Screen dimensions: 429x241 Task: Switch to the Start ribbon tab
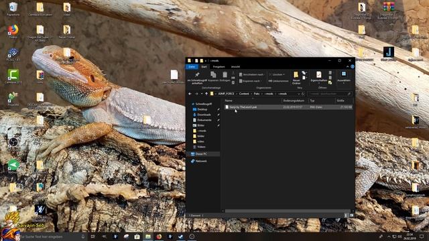click(204, 67)
